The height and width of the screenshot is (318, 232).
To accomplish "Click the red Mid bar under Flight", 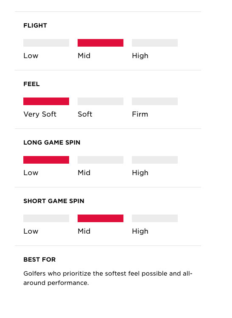I will point(101,43).
